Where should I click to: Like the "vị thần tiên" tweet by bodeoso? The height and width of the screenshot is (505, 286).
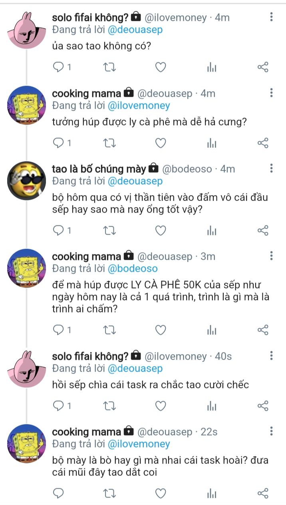[161, 231]
